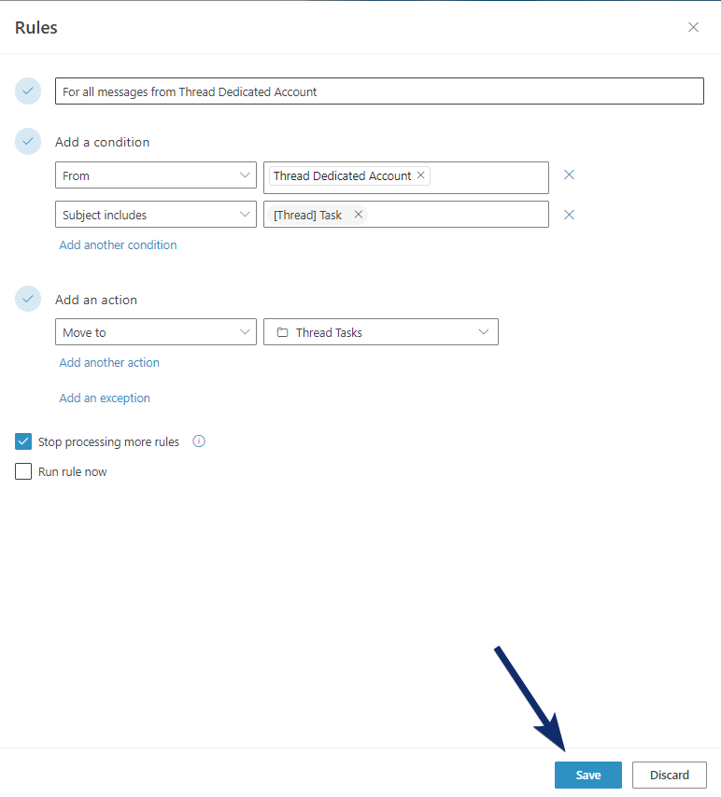Open the From condition type dropdown

pyautogui.click(x=156, y=175)
